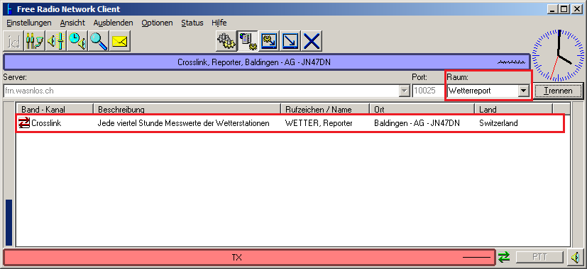Click the Port field showing 10025

pyautogui.click(x=428, y=91)
